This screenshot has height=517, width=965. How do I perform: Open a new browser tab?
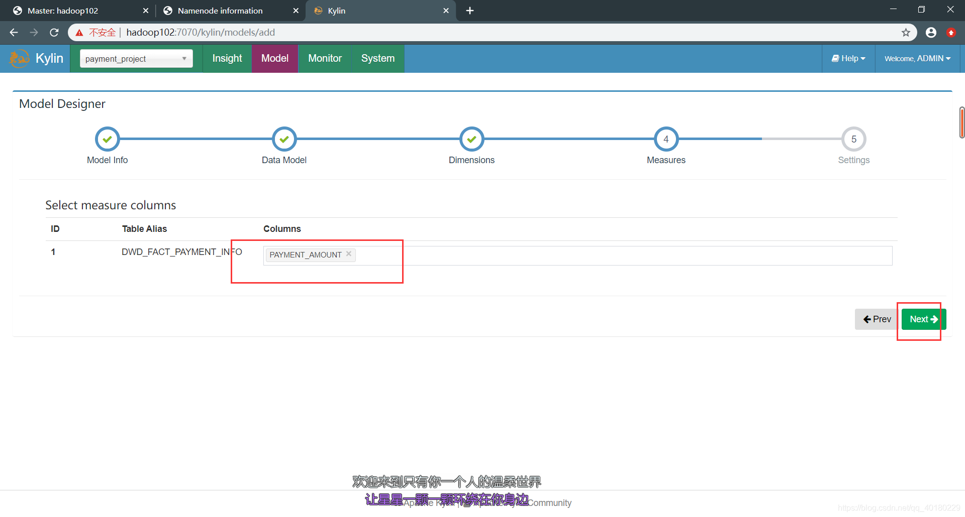(x=470, y=11)
